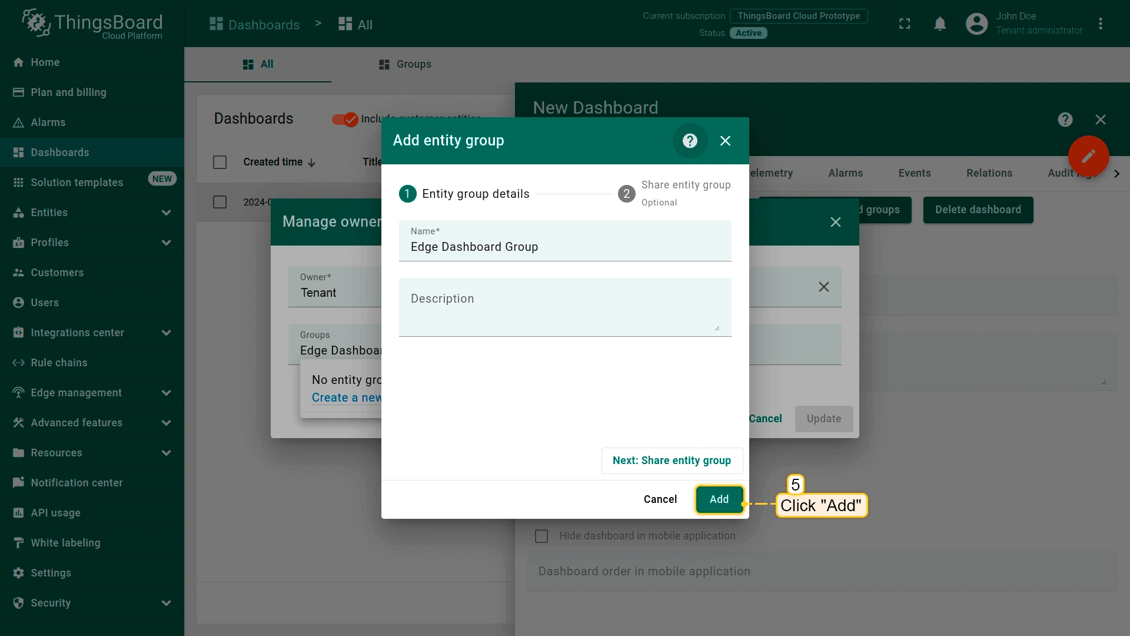The width and height of the screenshot is (1130, 636).
Task: Toggle Include customer entities switch
Action: 345,120
